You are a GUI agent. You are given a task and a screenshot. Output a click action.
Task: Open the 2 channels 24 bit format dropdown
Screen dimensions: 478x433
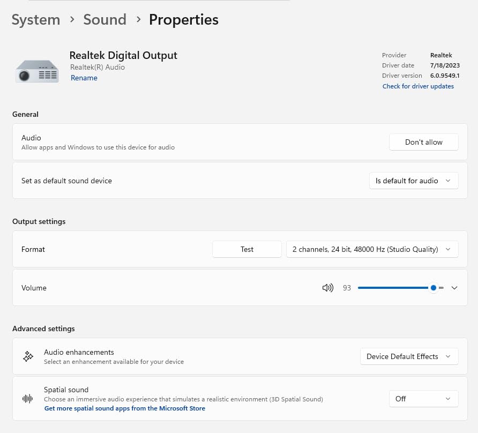click(x=372, y=249)
